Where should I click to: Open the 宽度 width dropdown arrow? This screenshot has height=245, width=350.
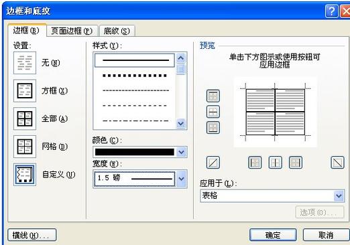coord(181,179)
